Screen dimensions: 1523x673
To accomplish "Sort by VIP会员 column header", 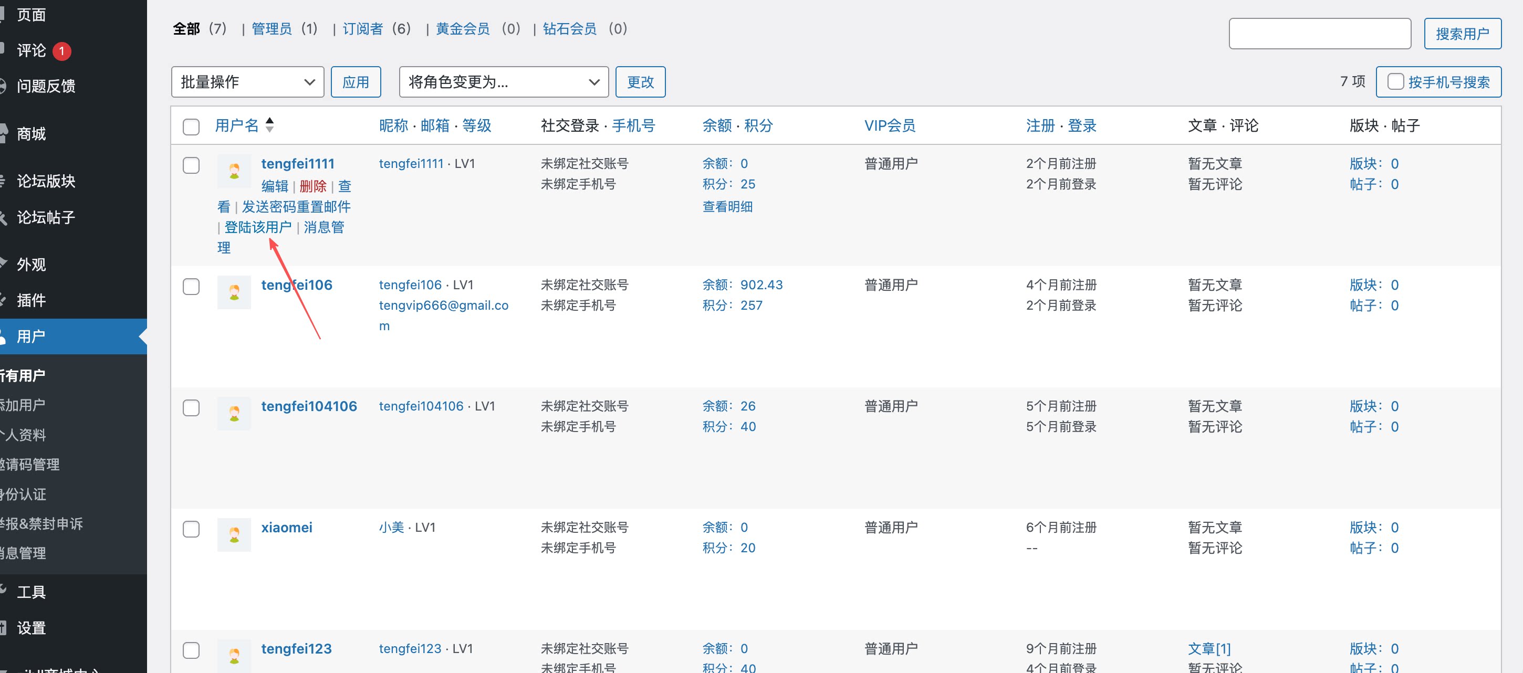I will pos(890,126).
